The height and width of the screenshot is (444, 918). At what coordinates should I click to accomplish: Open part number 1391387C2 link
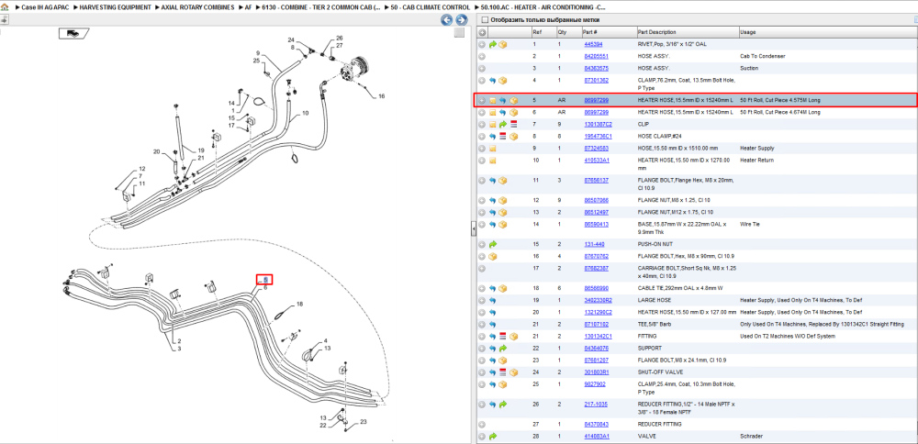tap(598, 125)
